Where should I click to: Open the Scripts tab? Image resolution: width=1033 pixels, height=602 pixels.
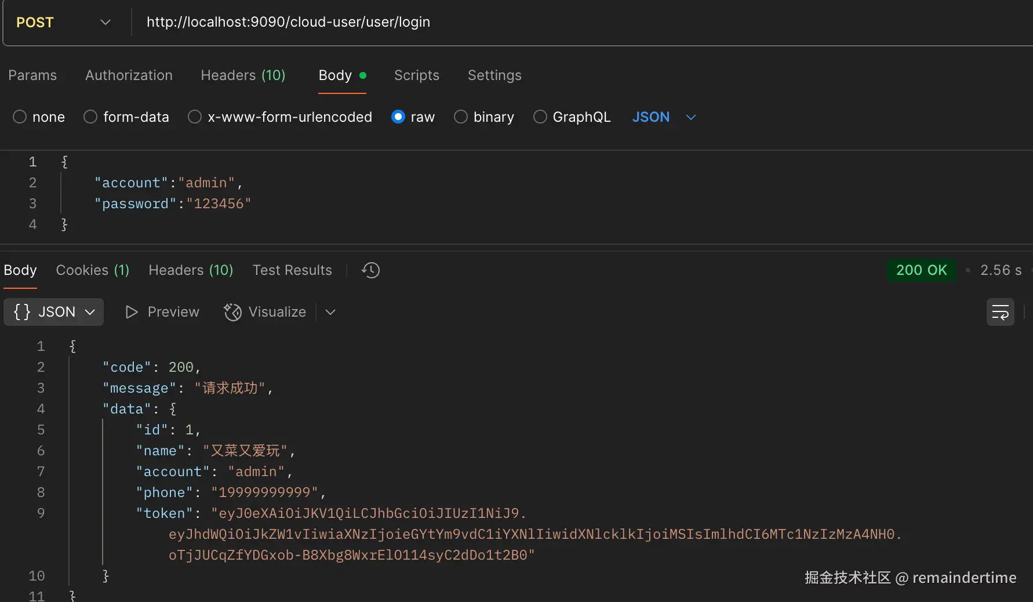point(416,75)
